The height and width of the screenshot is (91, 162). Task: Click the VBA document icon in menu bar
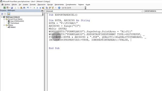pyautogui.click(x=2, y=5)
